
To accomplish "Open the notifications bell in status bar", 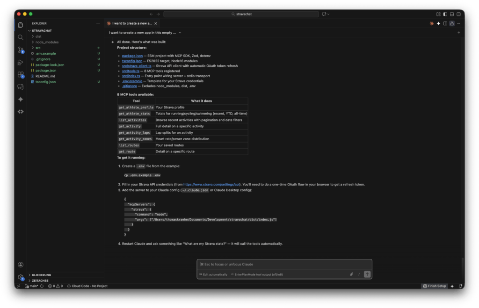I will (x=460, y=286).
